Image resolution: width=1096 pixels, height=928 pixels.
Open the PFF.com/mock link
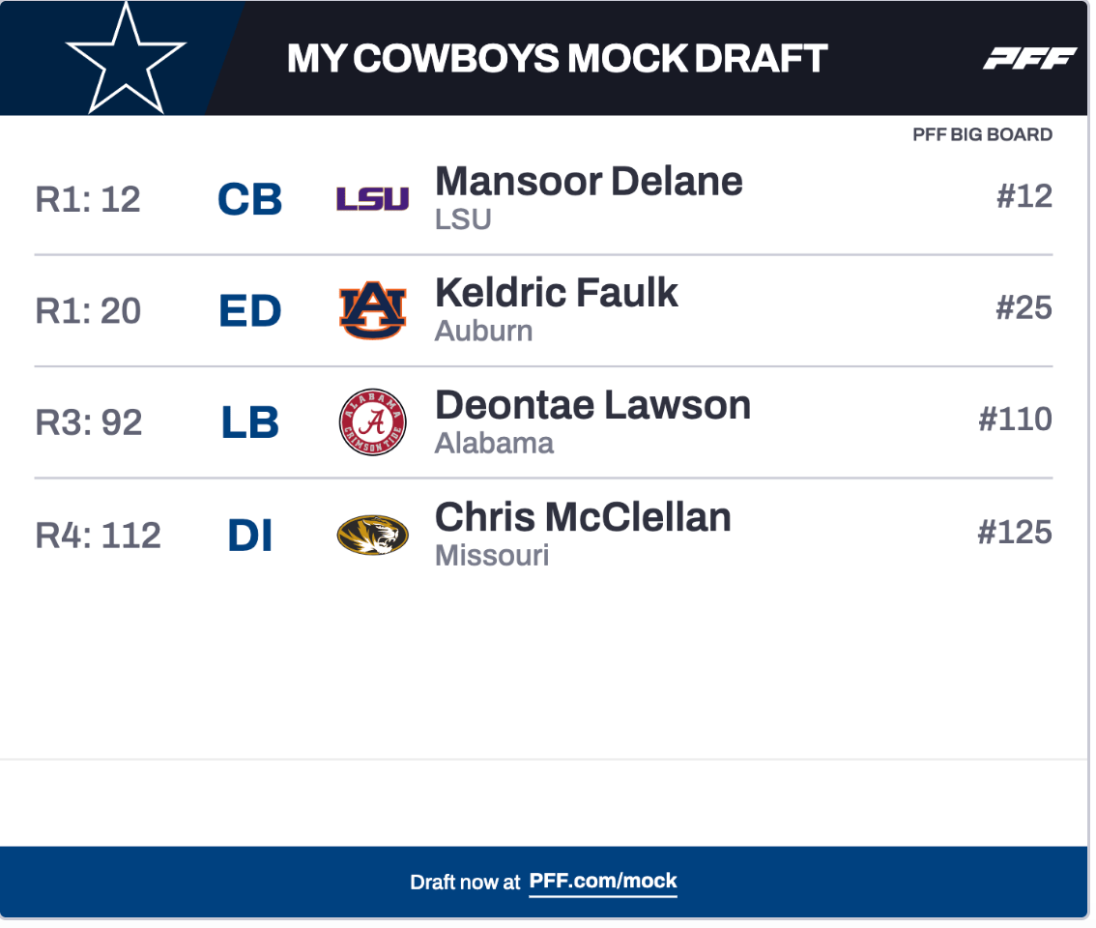[603, 882]
